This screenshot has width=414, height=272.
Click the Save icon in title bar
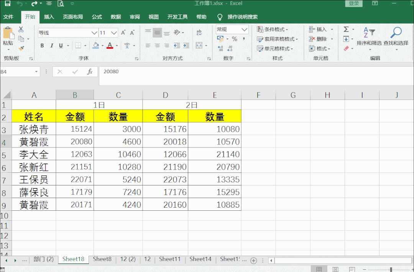(7, 3)
